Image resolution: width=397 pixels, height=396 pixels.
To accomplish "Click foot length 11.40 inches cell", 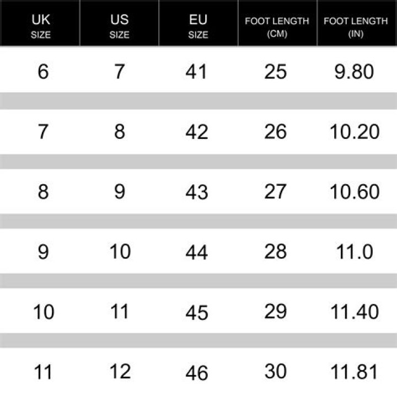I will tap(355, 312).
